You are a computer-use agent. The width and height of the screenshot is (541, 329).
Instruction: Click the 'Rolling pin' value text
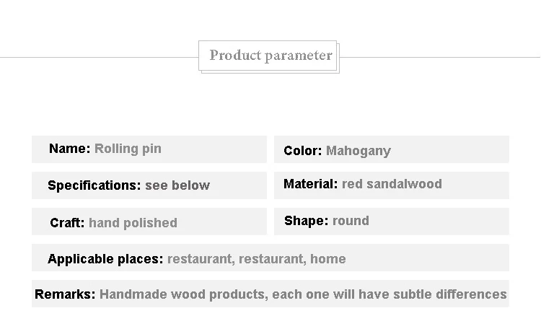[128, 149]
